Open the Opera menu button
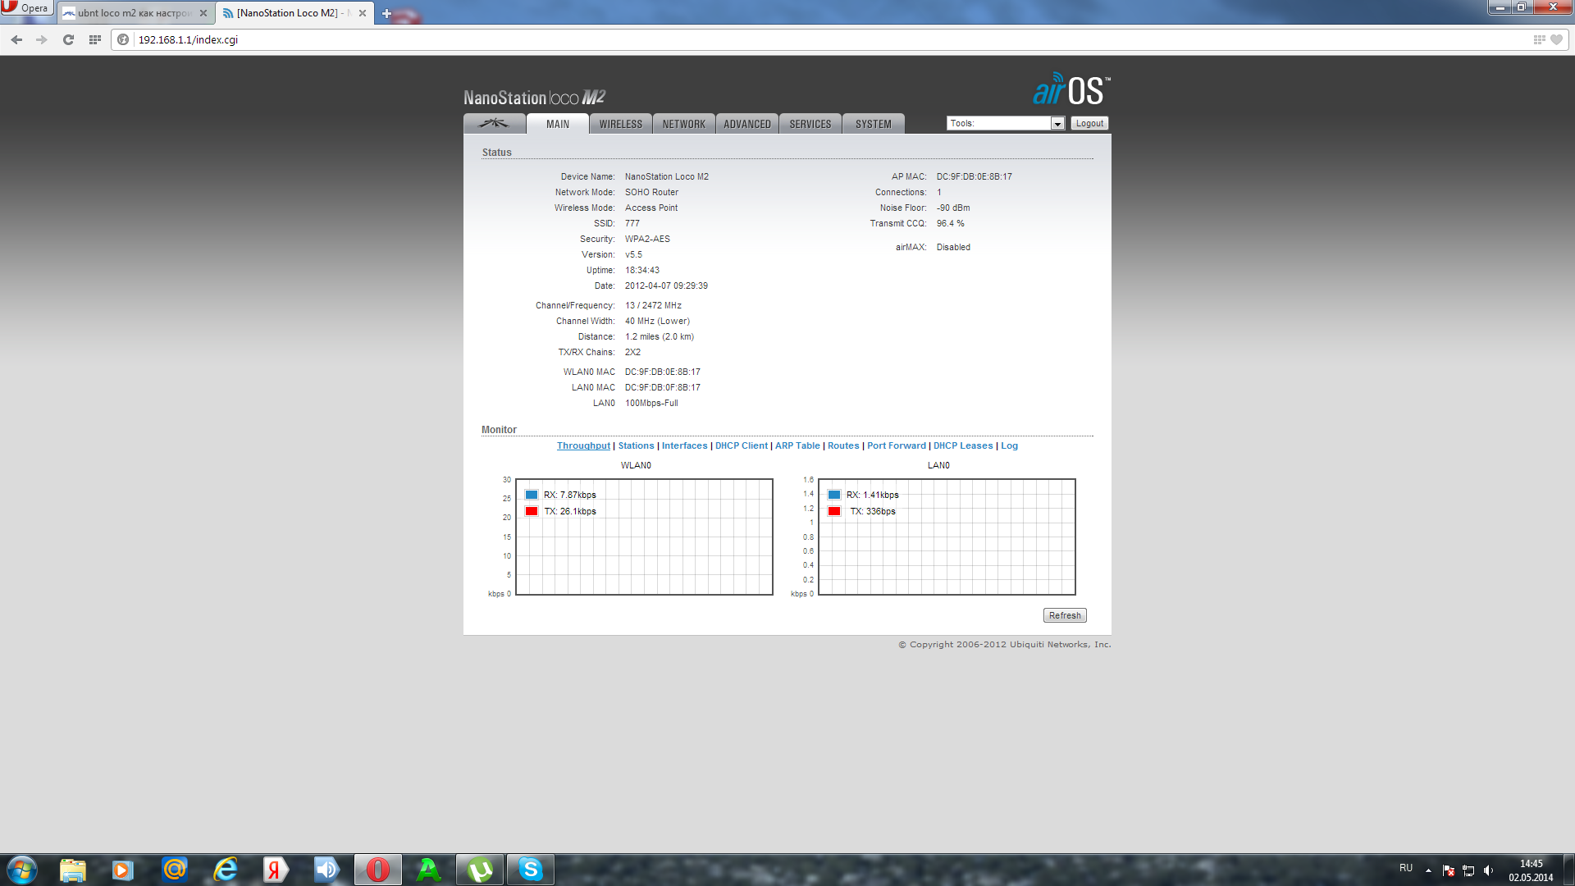The height and width of the screenshot is (886, 1575). pyautogui.click(x=26, y=8)
